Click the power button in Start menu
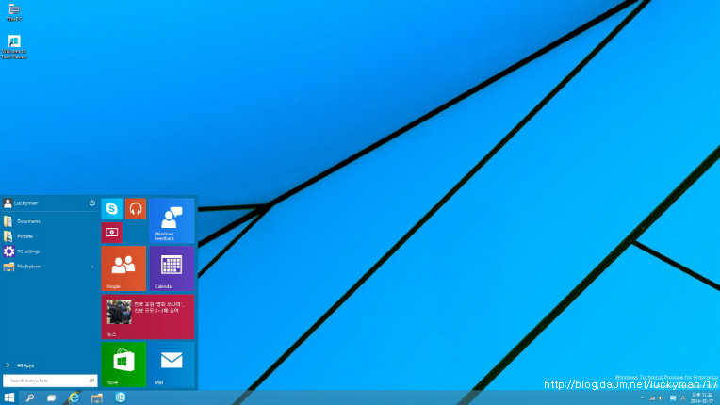This screenshot has width=720, height=405. [x=91, y=202]
